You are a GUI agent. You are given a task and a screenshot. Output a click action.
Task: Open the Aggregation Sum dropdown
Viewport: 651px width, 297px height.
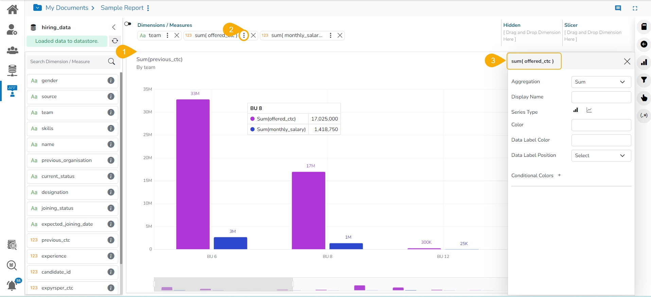point(601,82)
